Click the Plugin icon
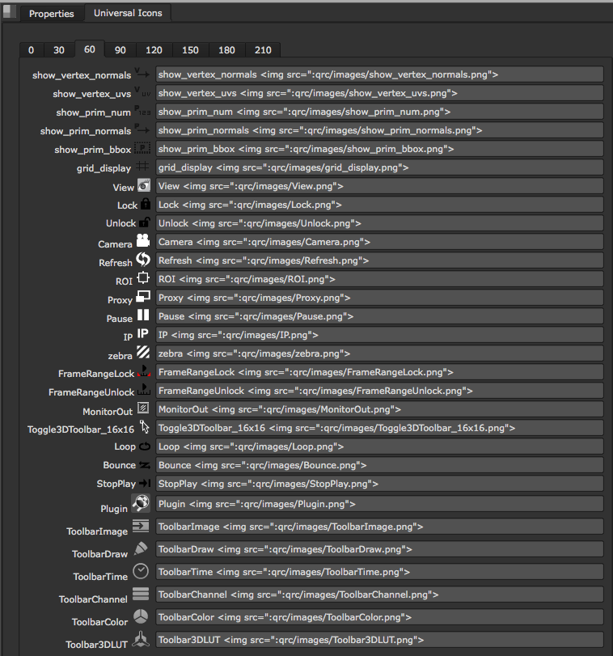This screenshot has height=656, width=613. coord(141,503)
